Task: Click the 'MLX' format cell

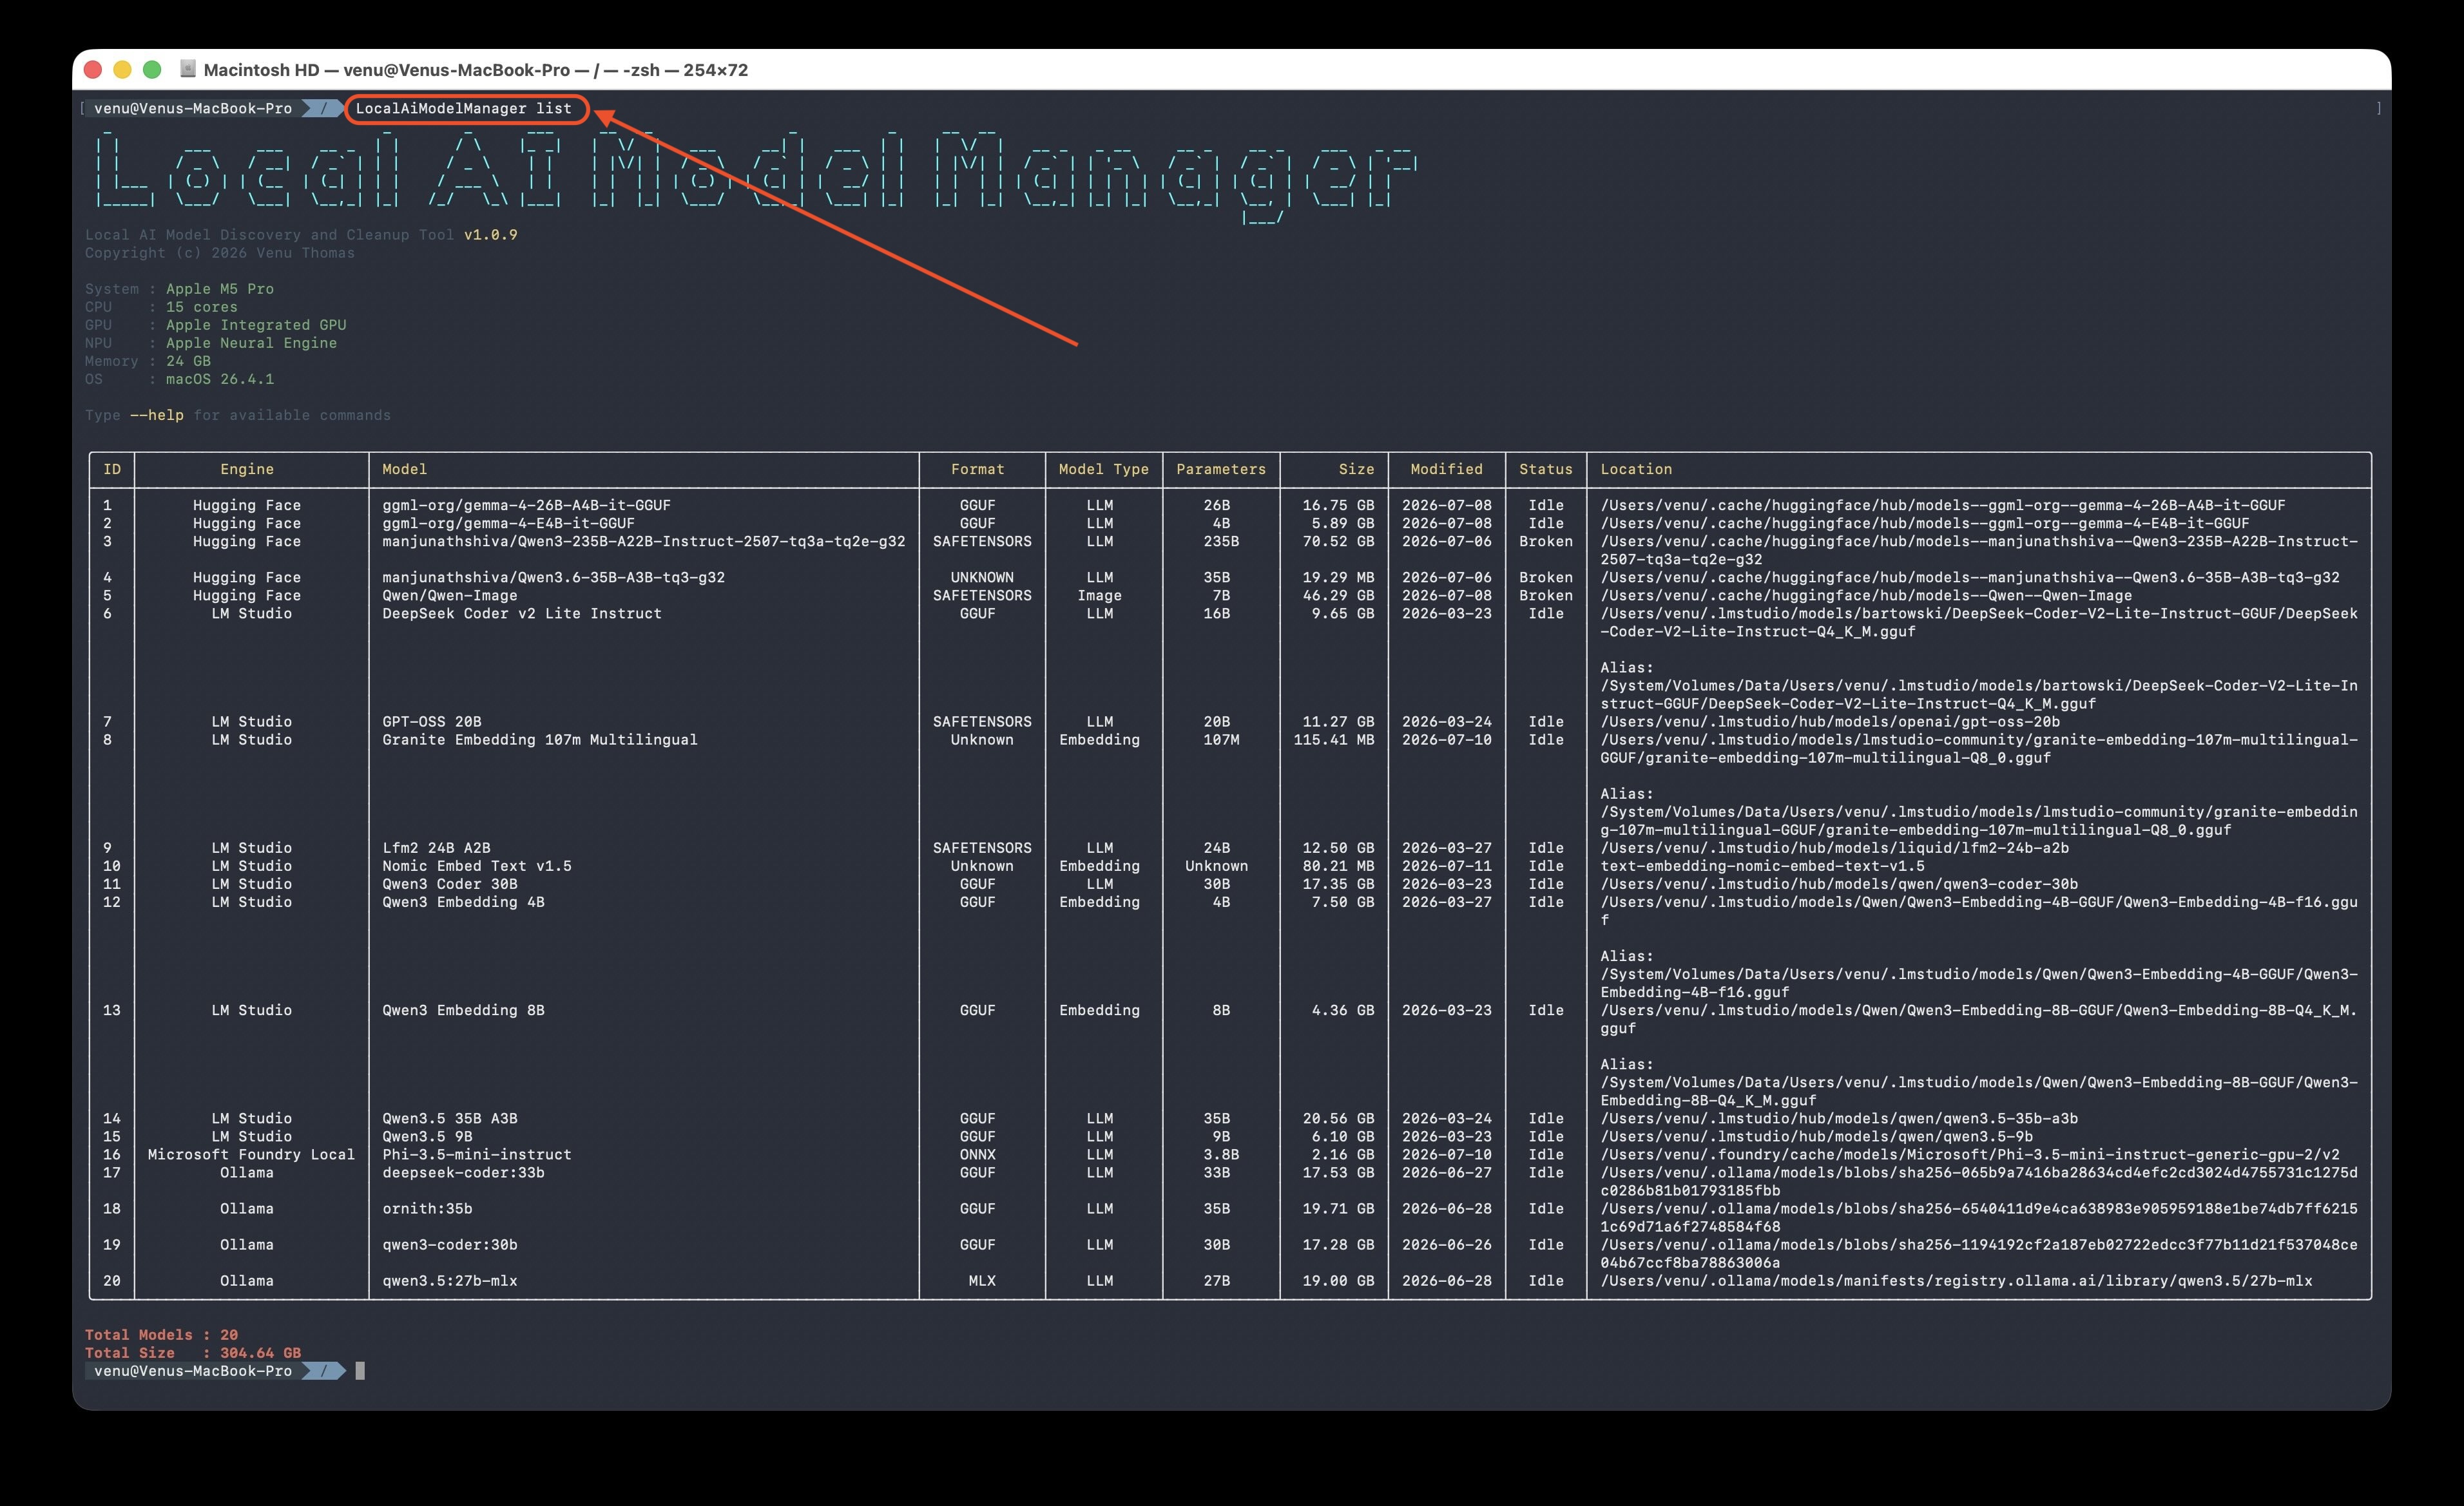Action: (982, 1280)
